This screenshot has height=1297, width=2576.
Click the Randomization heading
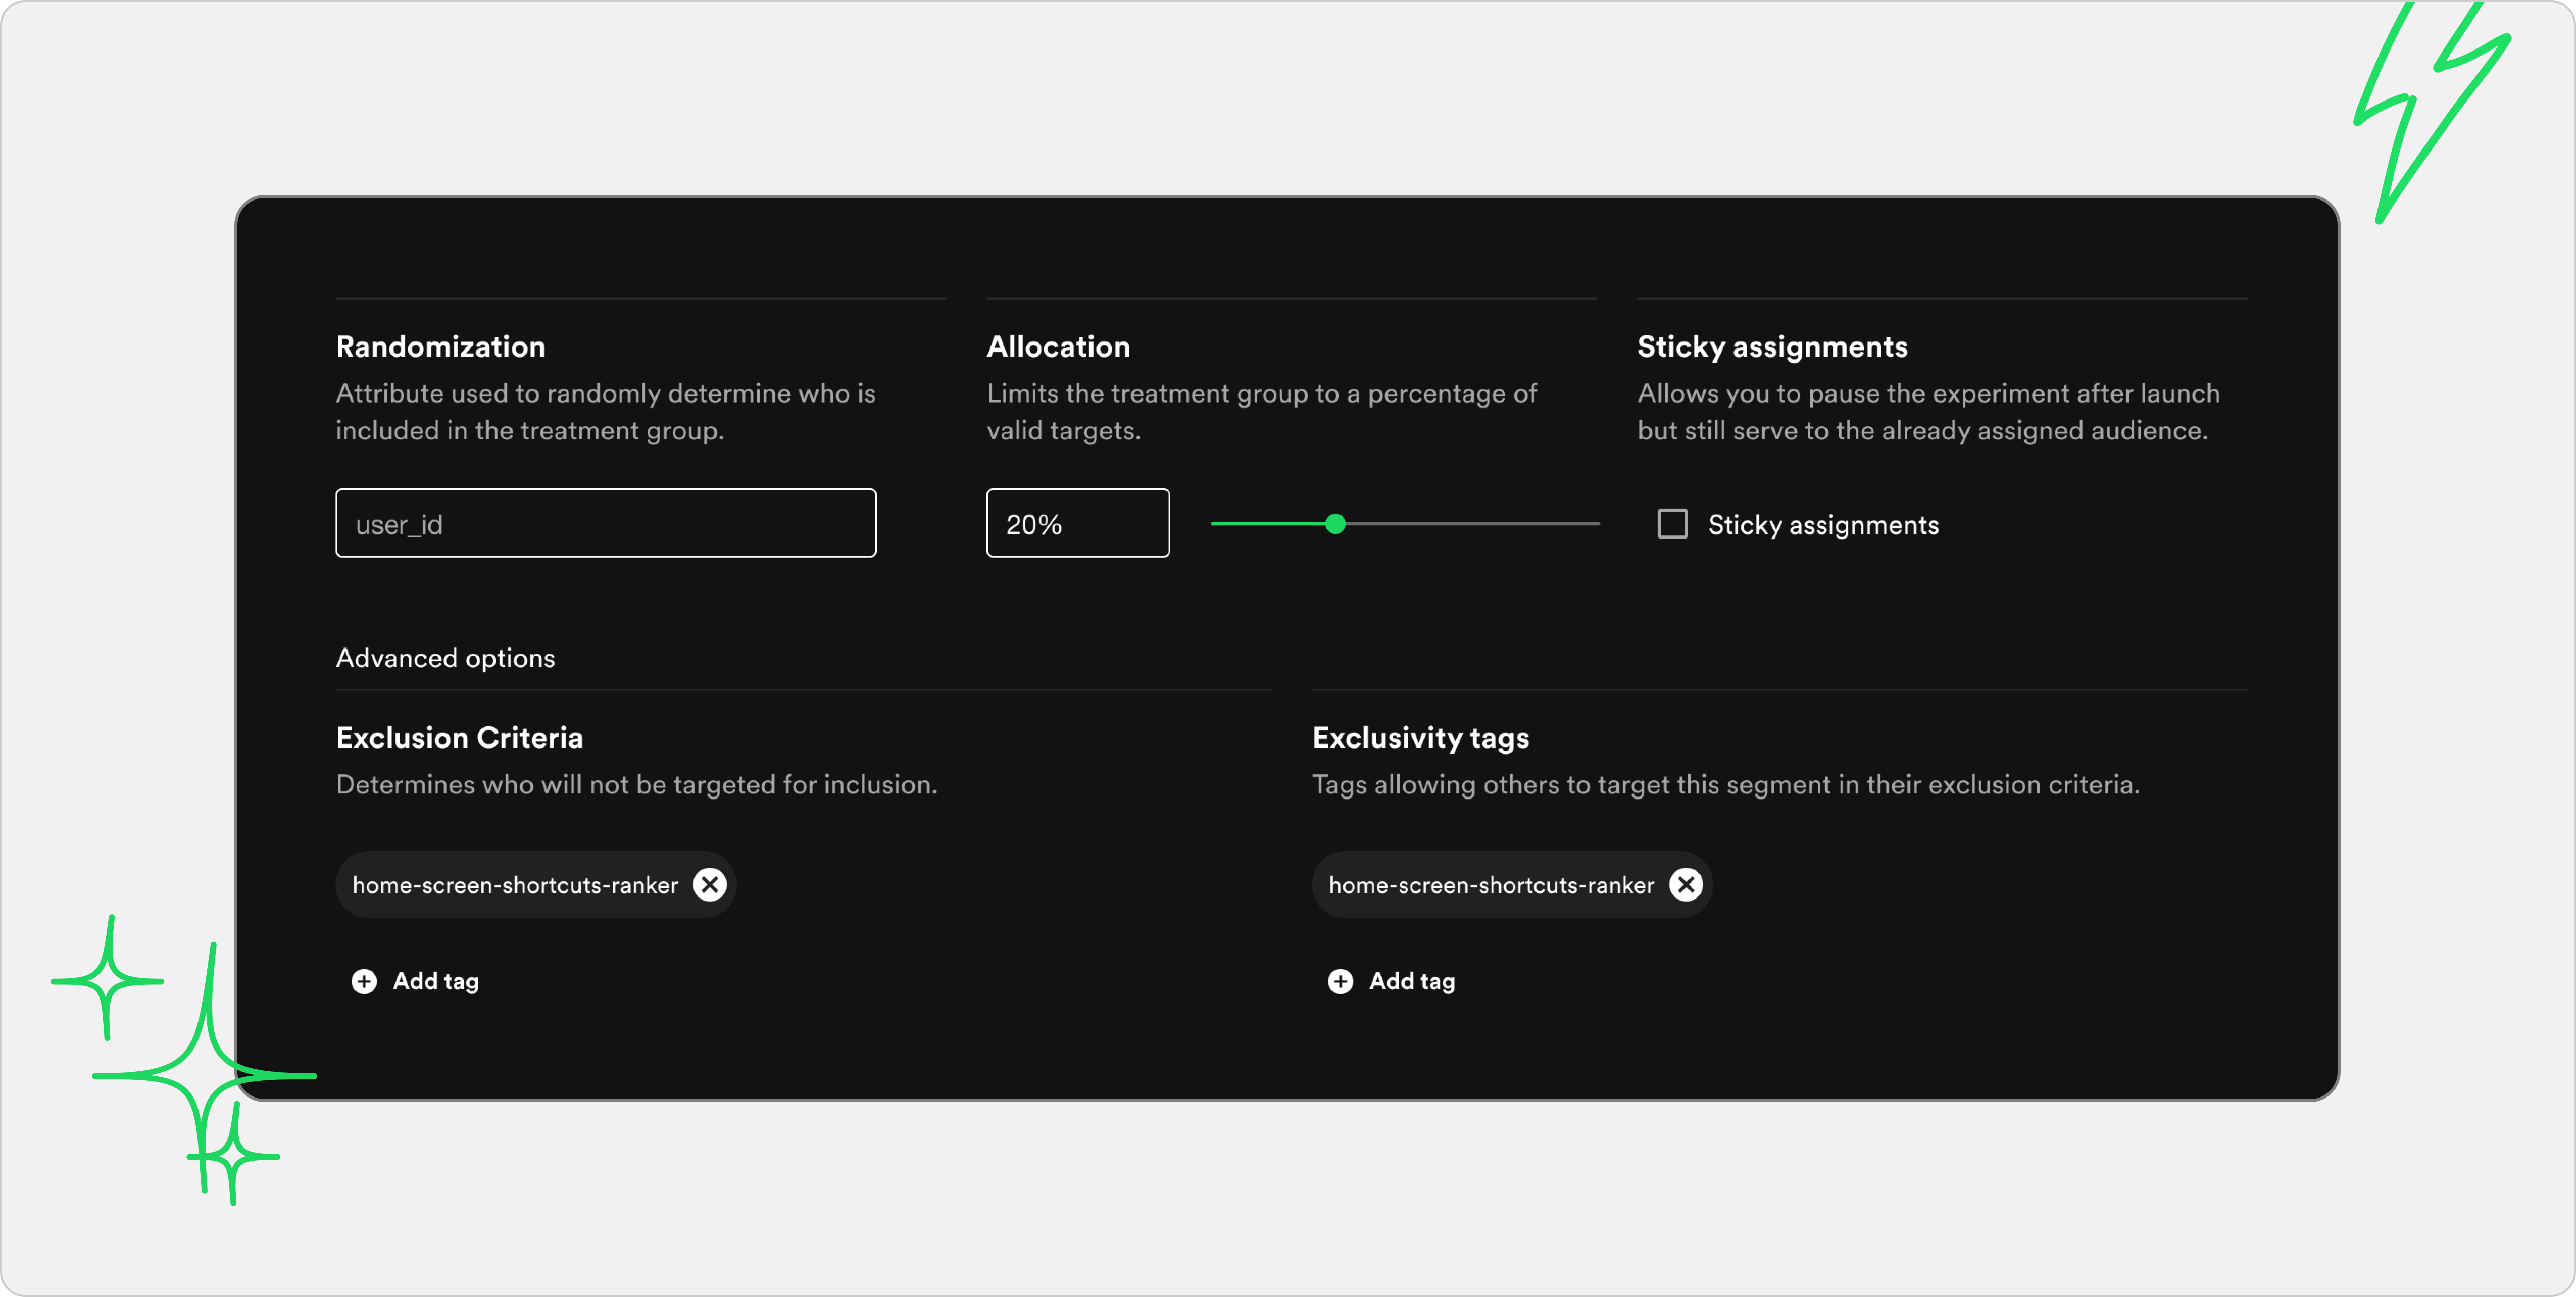click(440, 347)
